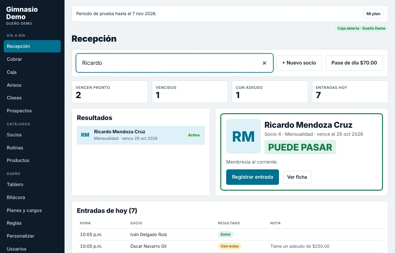Click the Activa badge in results
The height and width of the screenshot is (253, 395).
click(194, 135)
